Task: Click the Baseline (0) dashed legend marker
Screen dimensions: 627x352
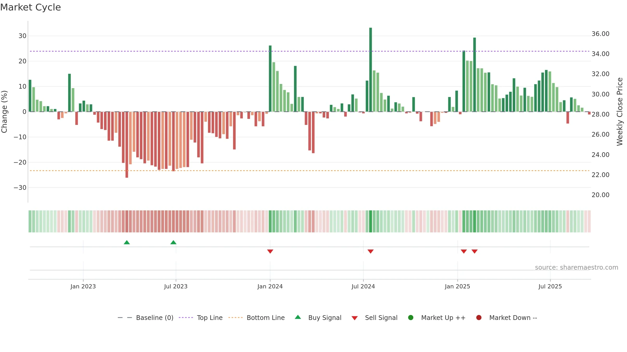Action: pyautogui.click(x=125, y=318)
